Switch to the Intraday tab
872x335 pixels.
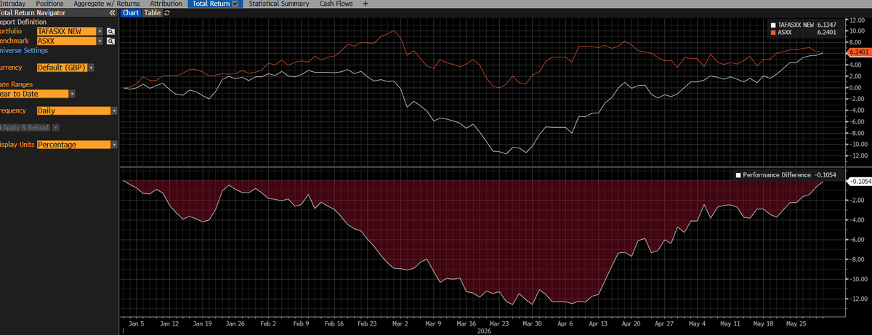tap(14, 4)
